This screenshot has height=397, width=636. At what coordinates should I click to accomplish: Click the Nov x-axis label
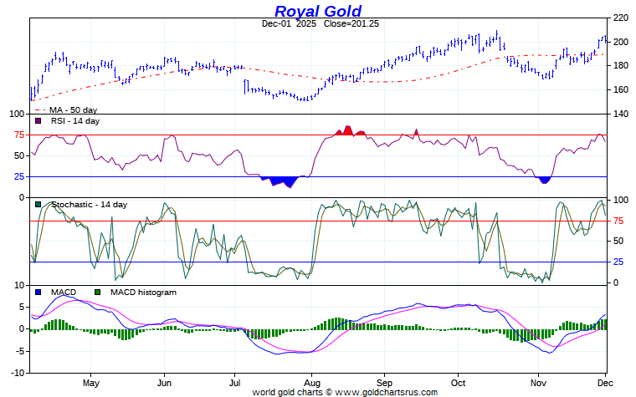(538, 383)
